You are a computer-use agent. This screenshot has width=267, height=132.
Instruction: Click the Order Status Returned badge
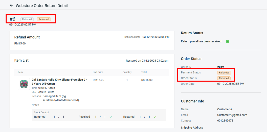tap(224, 78)
